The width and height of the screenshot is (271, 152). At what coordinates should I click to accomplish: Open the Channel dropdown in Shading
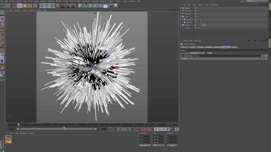[197, 53]
